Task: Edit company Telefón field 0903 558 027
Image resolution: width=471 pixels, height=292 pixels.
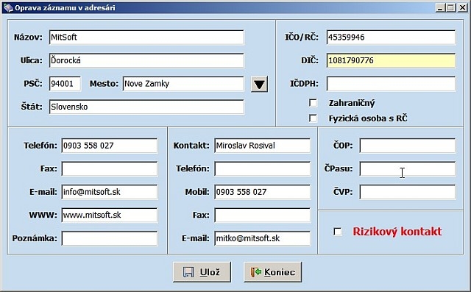Action: (x=110, y=146)
